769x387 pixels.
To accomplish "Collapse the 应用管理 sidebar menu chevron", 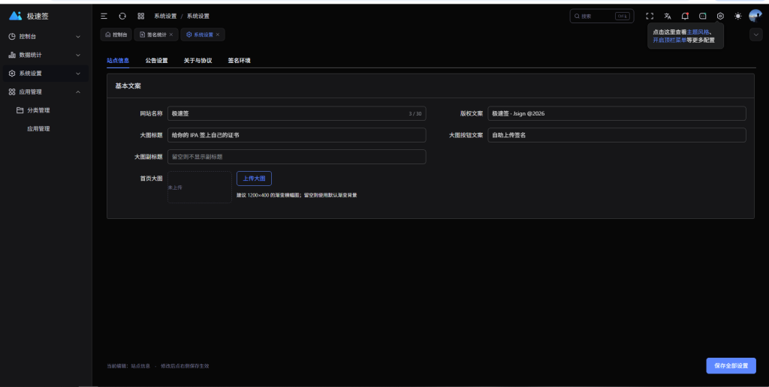I will (x=78, y=92).
